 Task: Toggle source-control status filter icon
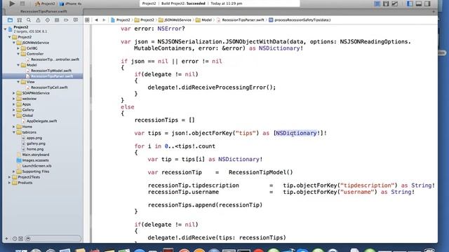(x=21, y=239)
